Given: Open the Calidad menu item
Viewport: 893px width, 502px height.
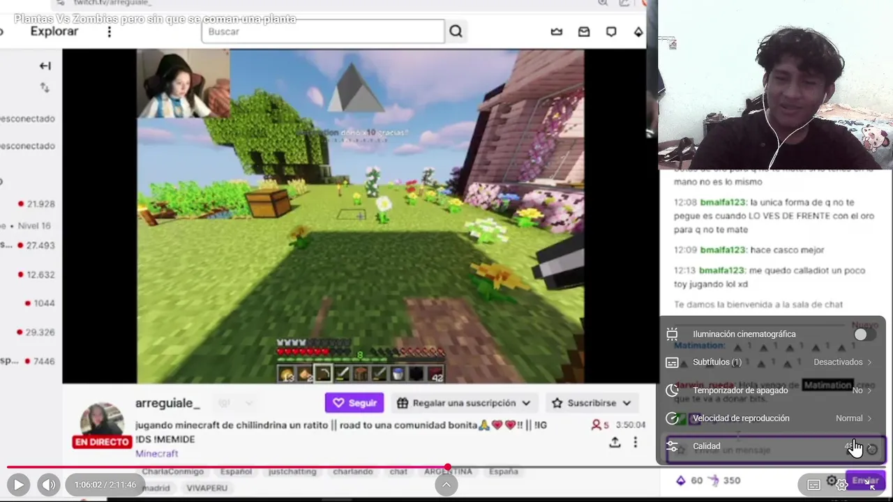Looking at the screenshot, I should [772, 446].
